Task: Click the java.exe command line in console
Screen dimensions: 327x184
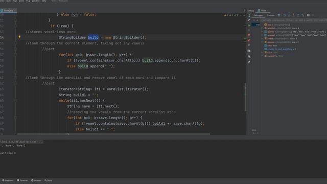Action: 21,142
